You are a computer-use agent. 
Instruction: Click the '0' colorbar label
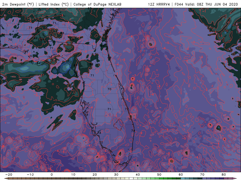[x=52, y=175]
